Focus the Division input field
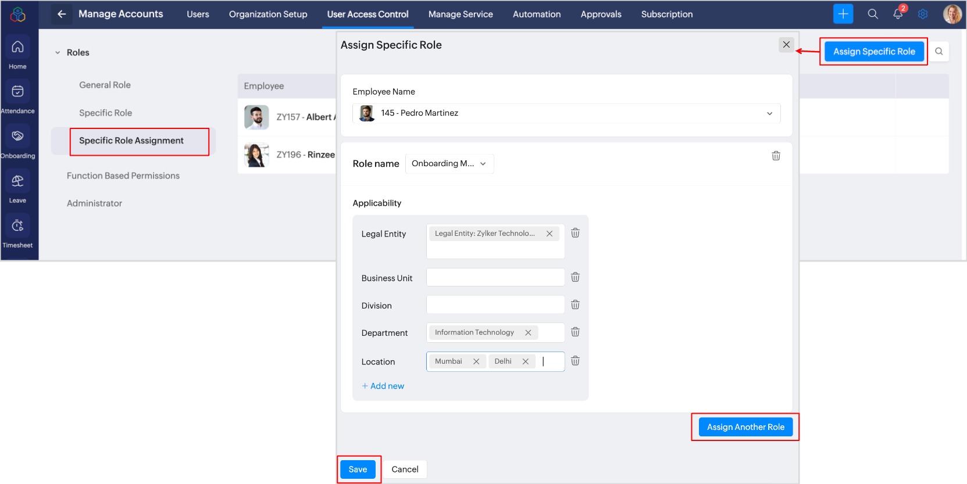967x484 pixels. (x=495, y=304)
